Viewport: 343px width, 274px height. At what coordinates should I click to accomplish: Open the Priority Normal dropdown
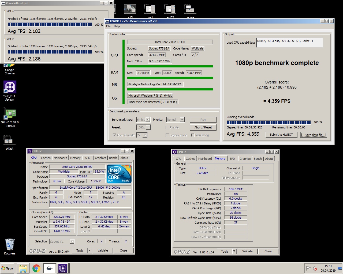pos(176,120)
